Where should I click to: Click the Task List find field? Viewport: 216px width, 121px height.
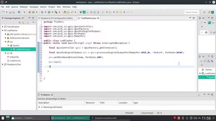pyautogui.click(x=204, y=32)
